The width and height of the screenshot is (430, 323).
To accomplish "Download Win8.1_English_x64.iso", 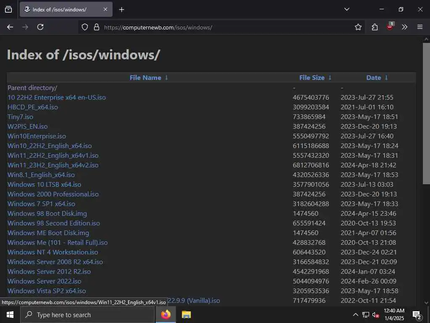I will (41, 175).
